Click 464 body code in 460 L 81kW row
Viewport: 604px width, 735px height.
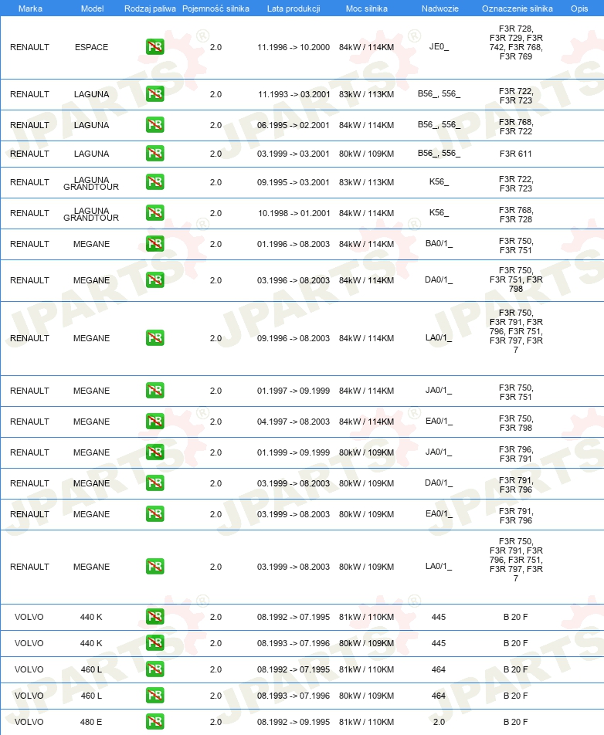point(439,669)
